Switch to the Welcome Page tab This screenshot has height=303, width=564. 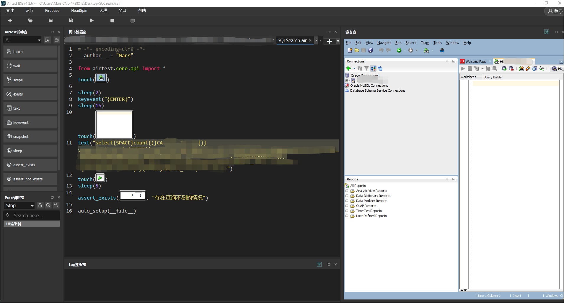(476, 62)
